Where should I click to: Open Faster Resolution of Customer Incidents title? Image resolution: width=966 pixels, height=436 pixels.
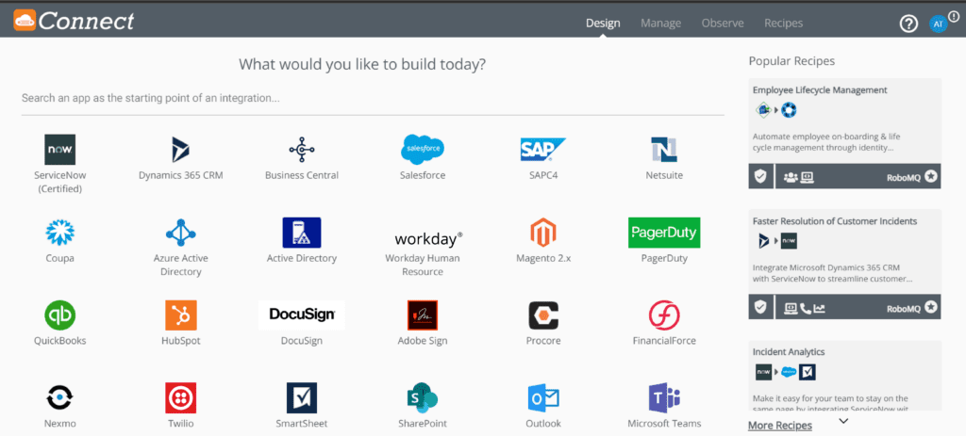tap(835, 220)
